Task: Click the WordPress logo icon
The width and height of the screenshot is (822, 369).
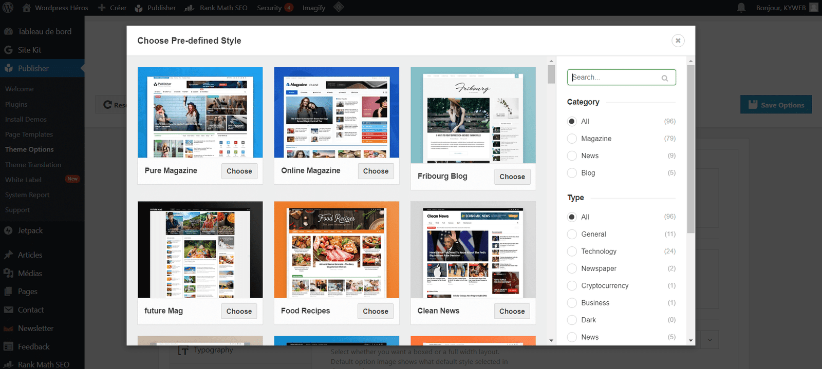Action: (x=9, y=8)
